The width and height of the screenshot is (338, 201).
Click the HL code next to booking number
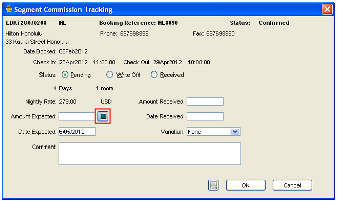pyautogui.click(x=63, y=23)
